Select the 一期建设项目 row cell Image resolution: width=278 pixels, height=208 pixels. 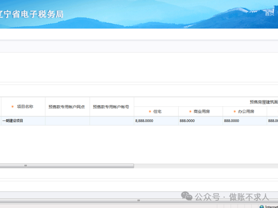tap(23, 121)
